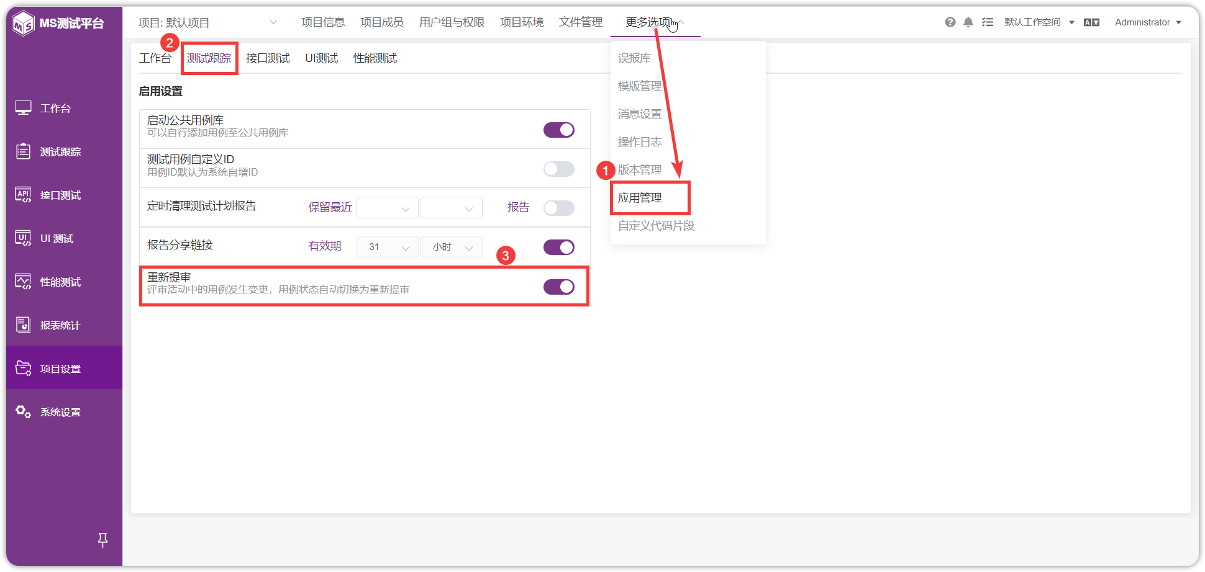Toggle the 定时清理测试计划报告 switch
Screen dimensions: 1205x572
click(x=559, y=208)
